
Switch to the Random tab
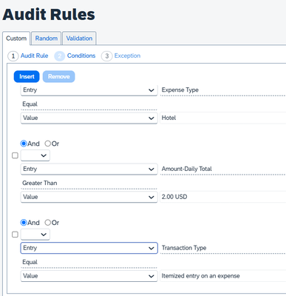47,38
